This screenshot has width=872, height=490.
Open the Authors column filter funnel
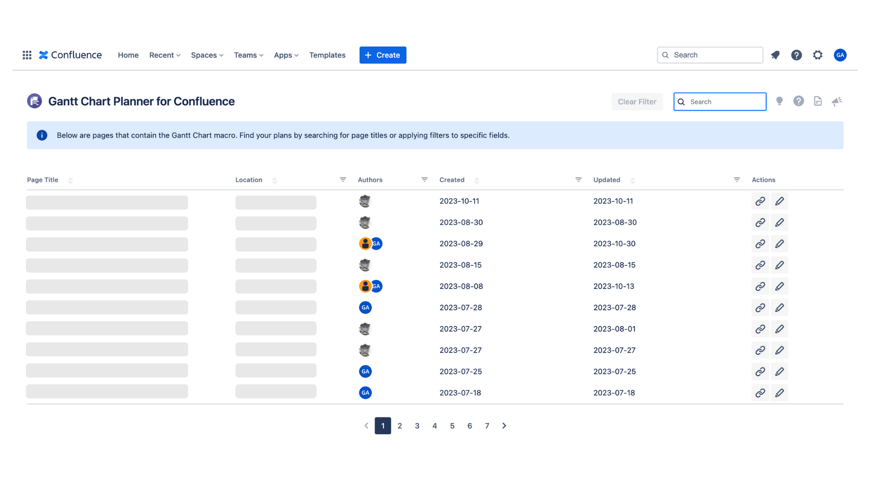pos(424,180)
